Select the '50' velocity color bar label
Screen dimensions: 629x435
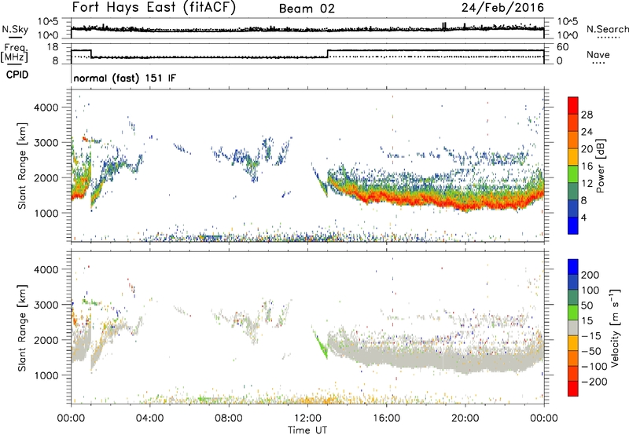tap(587, 305)
